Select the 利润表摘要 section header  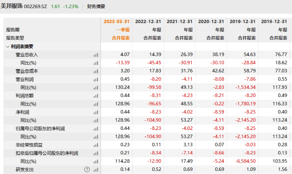pos(22,46)
